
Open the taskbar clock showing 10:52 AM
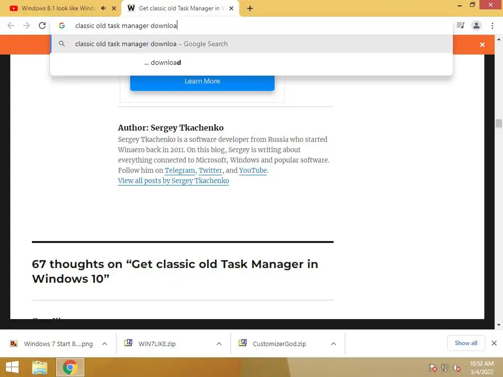point(481,368)
